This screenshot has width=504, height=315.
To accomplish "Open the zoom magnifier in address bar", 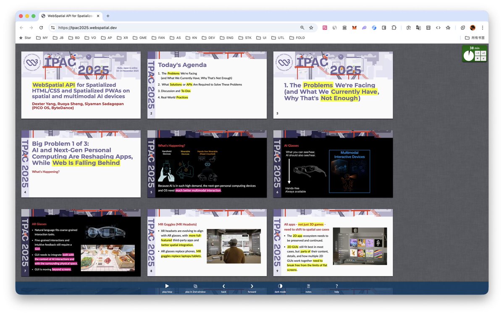I will coord(302,28).
